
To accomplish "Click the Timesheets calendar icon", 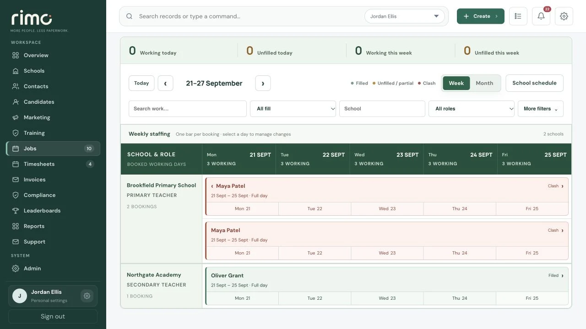I will pos(16,164).
